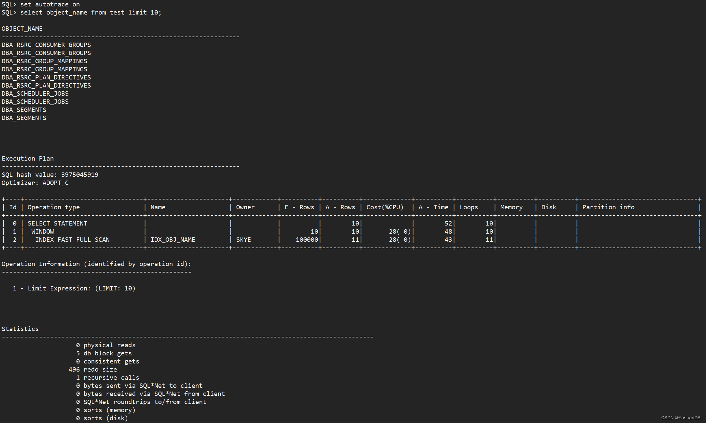
Task: Click first DBA_RSRC_GROUP_MAPPINGS result row
Action: (44, 61)
